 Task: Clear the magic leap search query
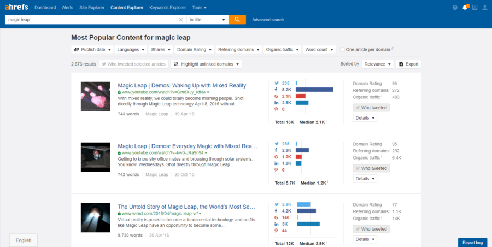[181, 20]
